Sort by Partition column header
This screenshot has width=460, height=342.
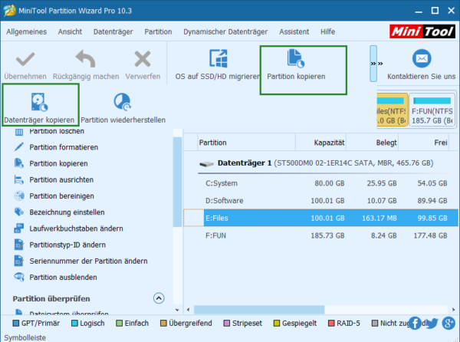pyautogui.click(x=246, y=143)
